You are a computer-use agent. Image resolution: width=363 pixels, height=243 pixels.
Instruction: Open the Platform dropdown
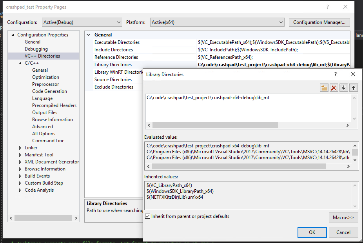[x=217, y=22]
